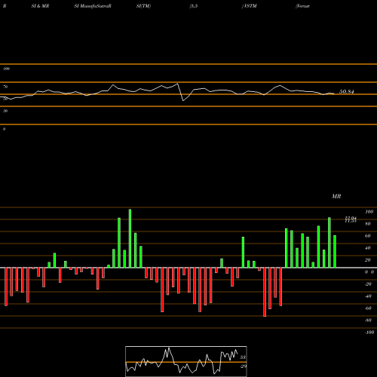Select the 'SI & MR' header text

pos(40,6)
